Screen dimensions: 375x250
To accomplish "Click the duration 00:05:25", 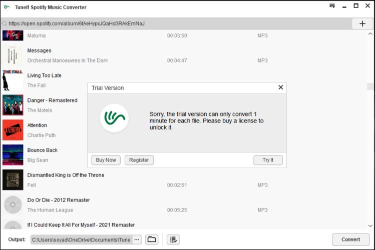I will (x=177, y=210).
